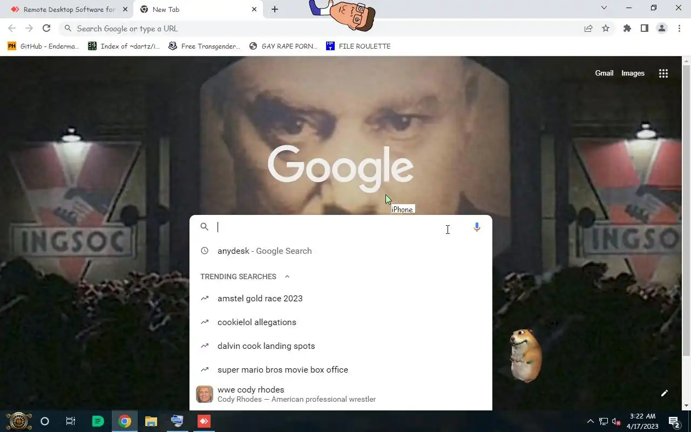Open the Index of ~dartz bookmark
The width and height of the screenshot is (691, 432).
[x=124, y=46]
